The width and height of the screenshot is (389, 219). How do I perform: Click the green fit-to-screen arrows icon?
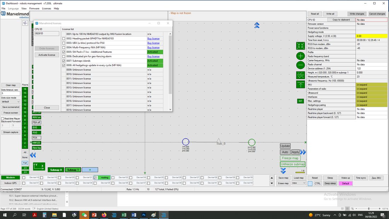(x=301, y=46)
